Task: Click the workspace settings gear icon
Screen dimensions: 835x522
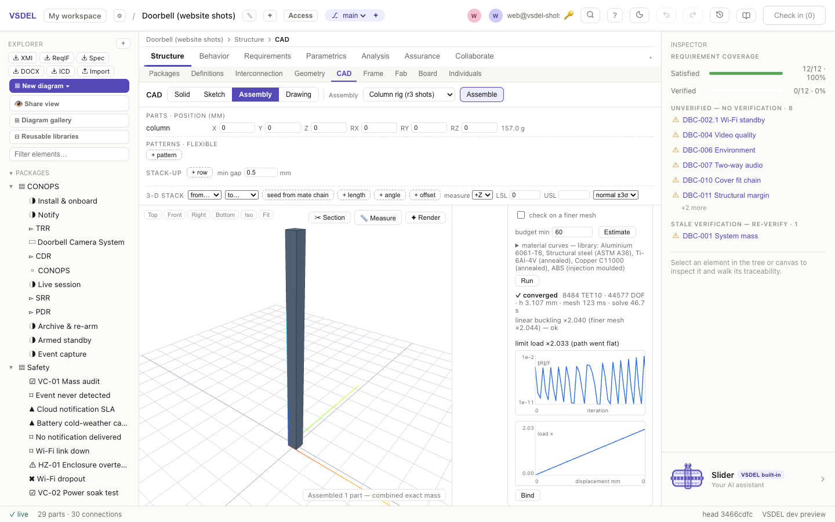Action: tap(119, 16)
